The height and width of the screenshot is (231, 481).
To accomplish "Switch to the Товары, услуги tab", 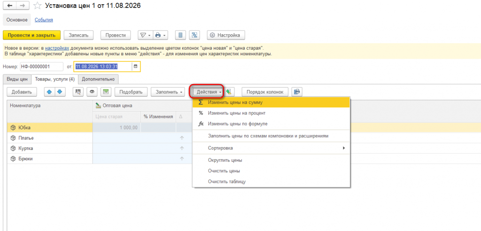I will (54, 79).
